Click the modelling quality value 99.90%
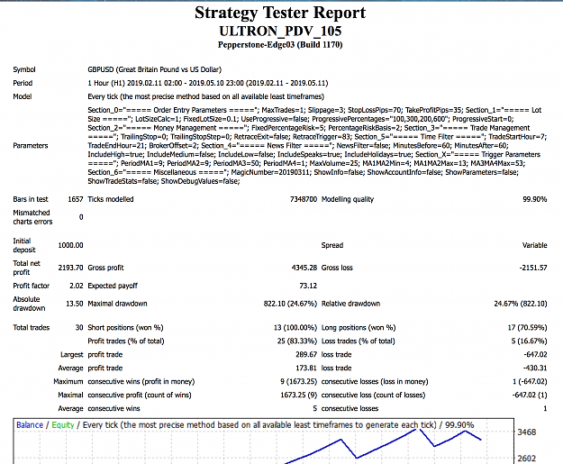Image resolution: width=563 pixels, height=464 pixels. 535,199
